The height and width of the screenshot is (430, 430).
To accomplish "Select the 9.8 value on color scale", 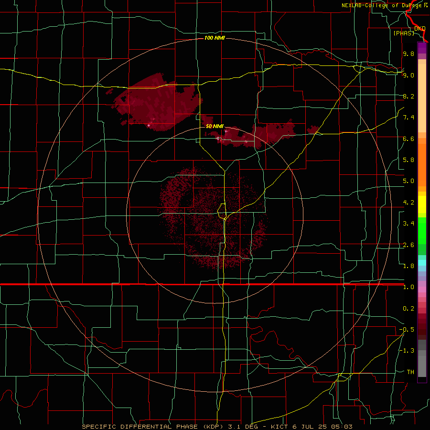I will click(408, 54).
